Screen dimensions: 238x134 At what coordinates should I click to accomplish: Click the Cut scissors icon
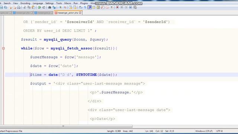tap(25, 7)
